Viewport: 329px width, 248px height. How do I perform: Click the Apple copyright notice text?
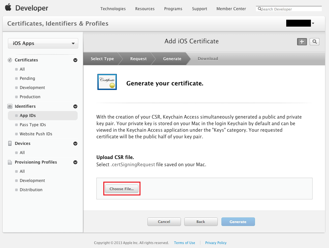pyautogui.click(x=131, y=243)
